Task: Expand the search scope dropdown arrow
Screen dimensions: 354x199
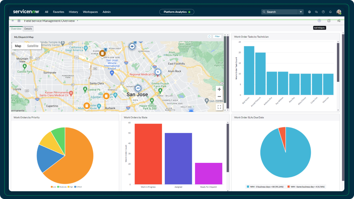Action: tap(301, 12)
